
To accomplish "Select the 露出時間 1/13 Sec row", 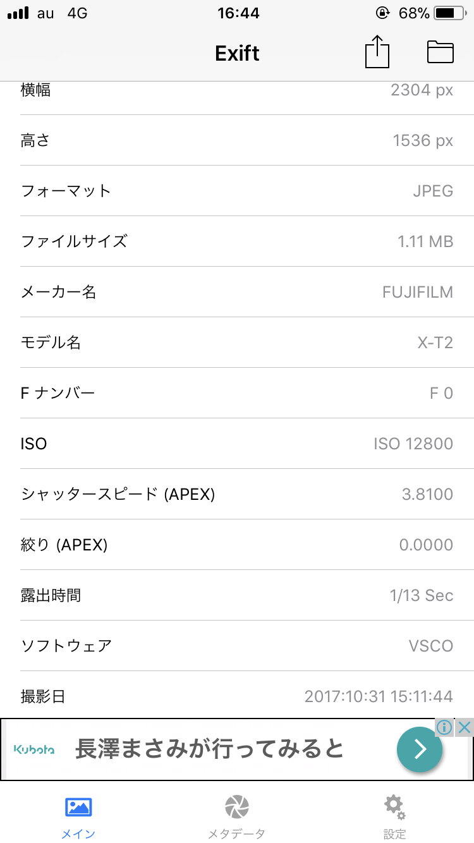I will pyautogui.click(x=237, y=595).
